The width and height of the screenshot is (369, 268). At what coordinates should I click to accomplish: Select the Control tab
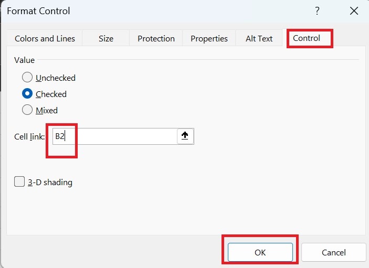[x=307, y=38]
